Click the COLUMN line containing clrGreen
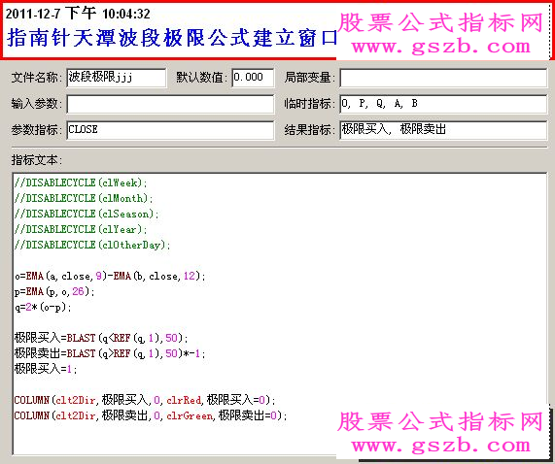 [151, 415]
